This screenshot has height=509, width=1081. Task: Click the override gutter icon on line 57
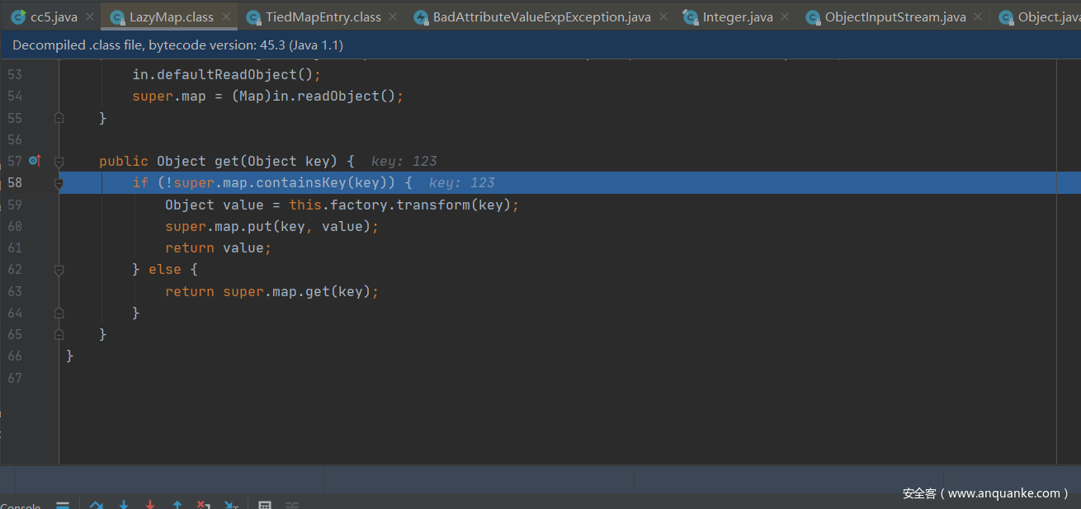point(35,161)
